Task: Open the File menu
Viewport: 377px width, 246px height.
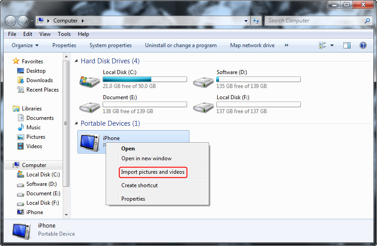Action: click(x=12, y=34)
